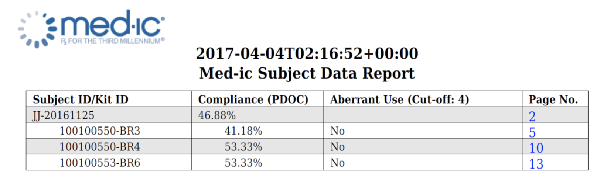Click aberrant use "No" in 100100550-BR3 row
The width and height of the screenshot is (614, 191).
(337, 131)
